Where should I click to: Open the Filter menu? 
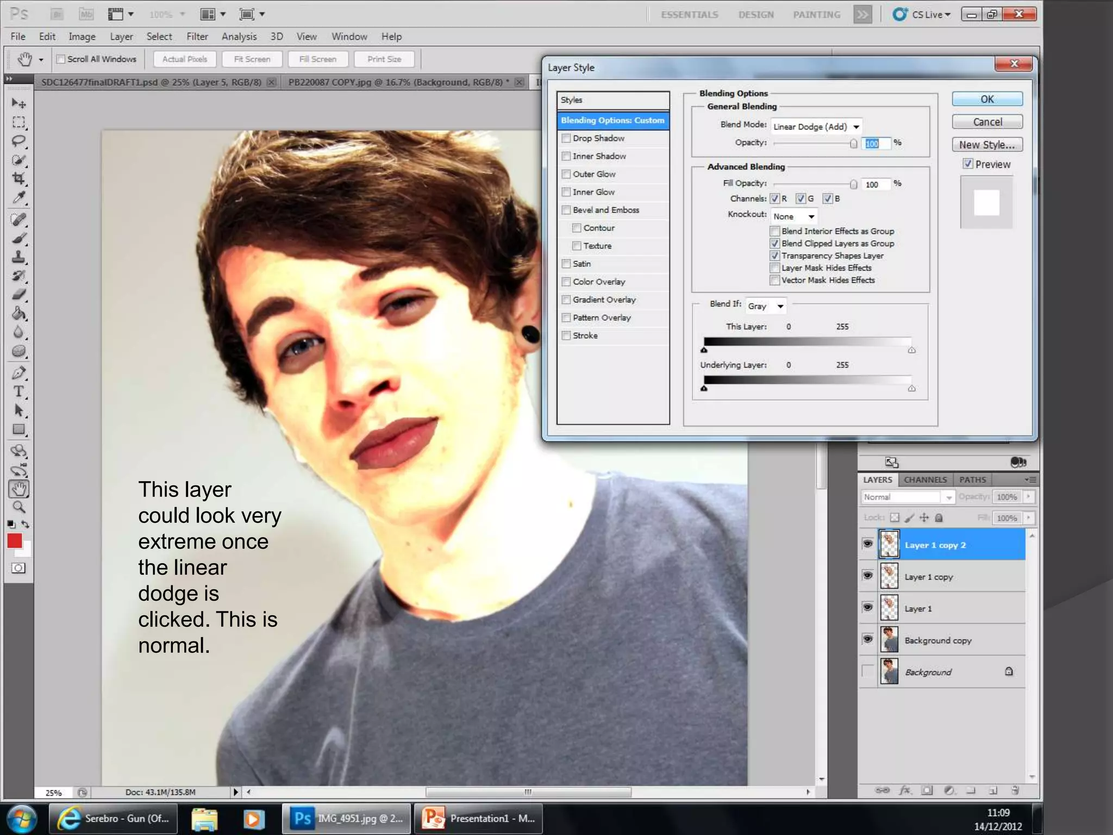coord(197,36)
